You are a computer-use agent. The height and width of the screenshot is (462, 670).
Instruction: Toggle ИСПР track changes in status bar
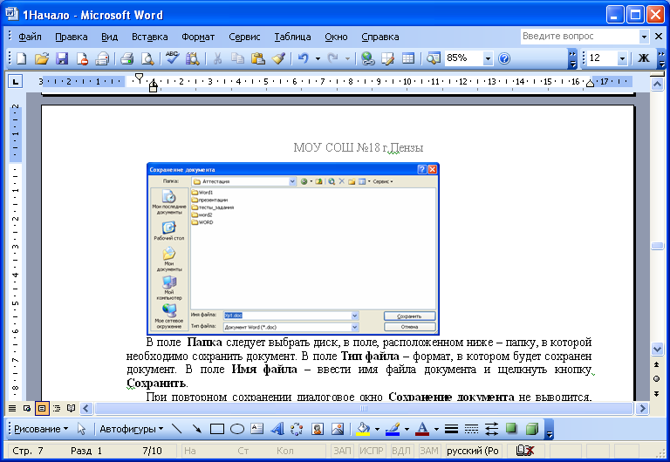(x=371, y=451)
